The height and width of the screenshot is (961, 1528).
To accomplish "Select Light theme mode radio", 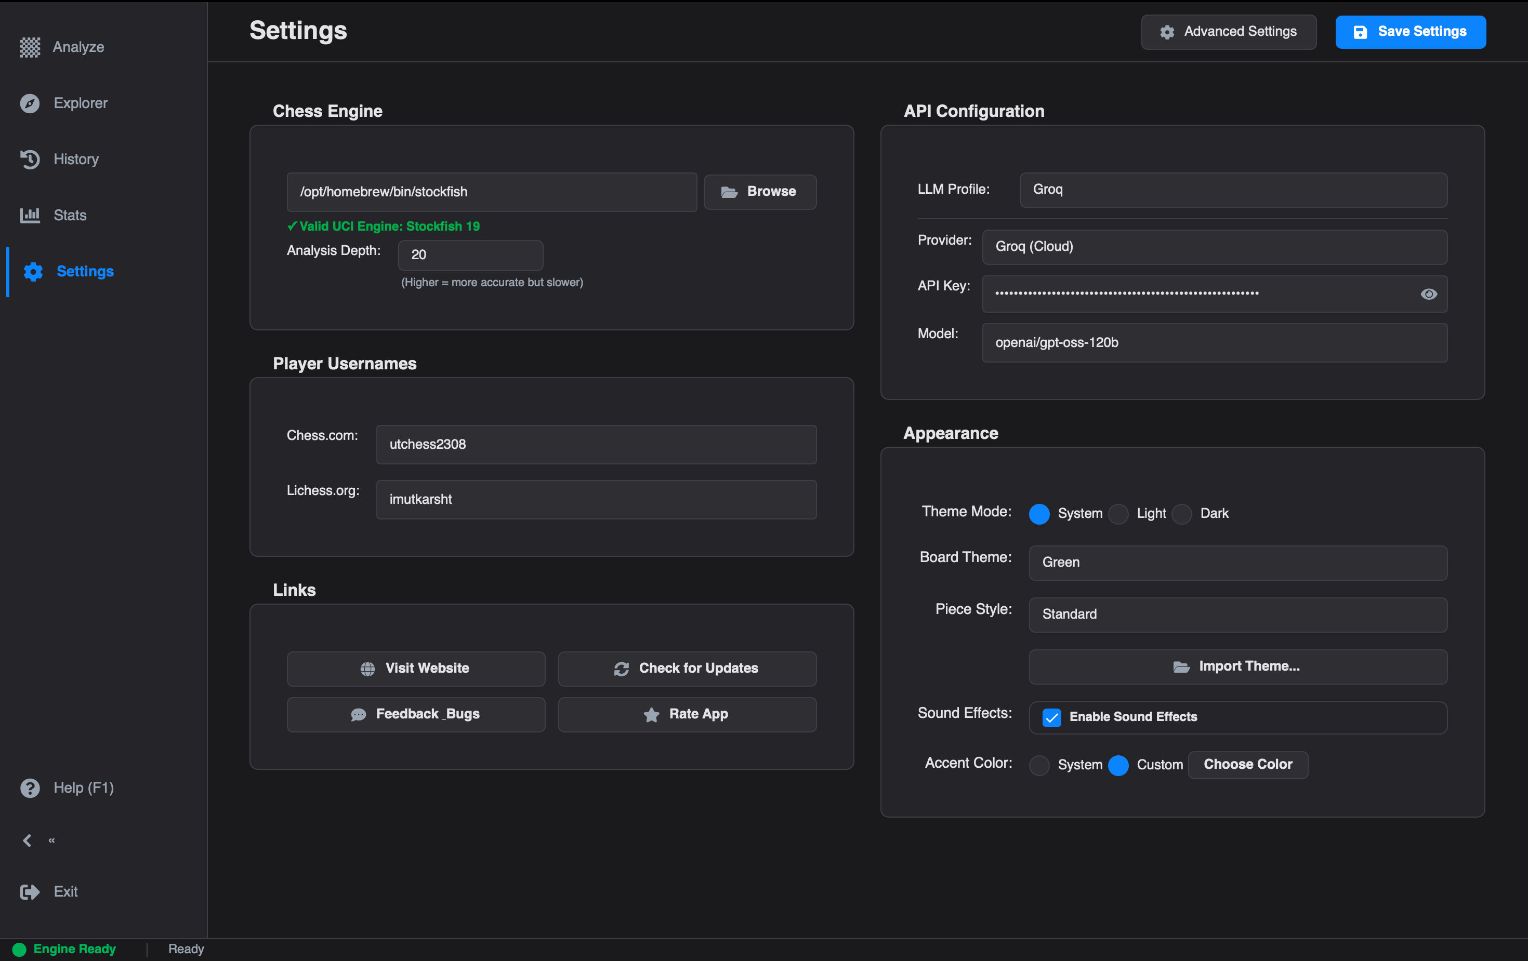I will (1118, 514).
